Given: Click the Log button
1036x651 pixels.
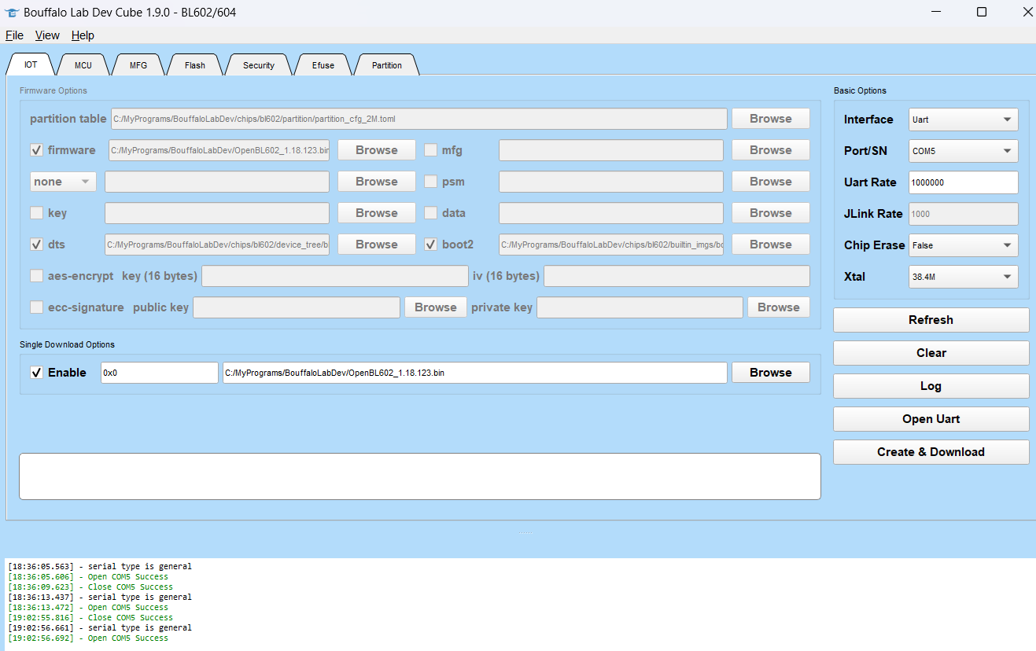Looking at the screenshot, I should pos(931,386).
